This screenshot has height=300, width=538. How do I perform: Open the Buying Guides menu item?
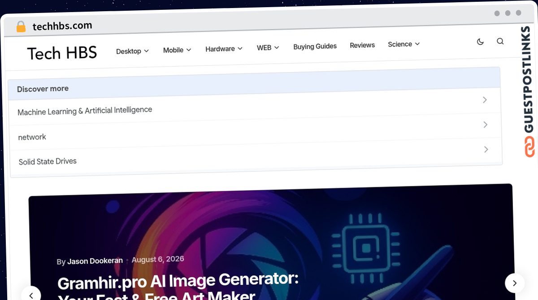coord(315,46)
